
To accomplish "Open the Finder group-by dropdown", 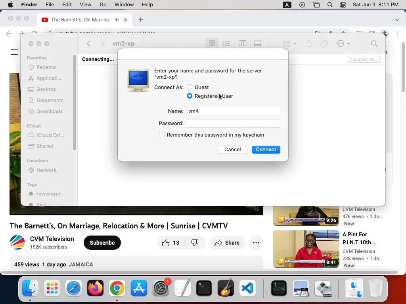I will (x=289, y=44).
